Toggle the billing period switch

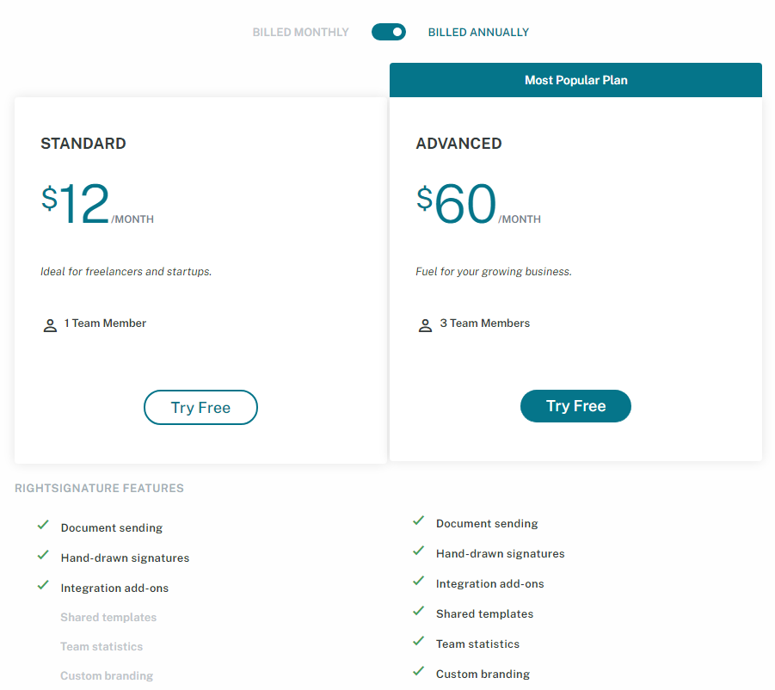[x=389, y=32]
